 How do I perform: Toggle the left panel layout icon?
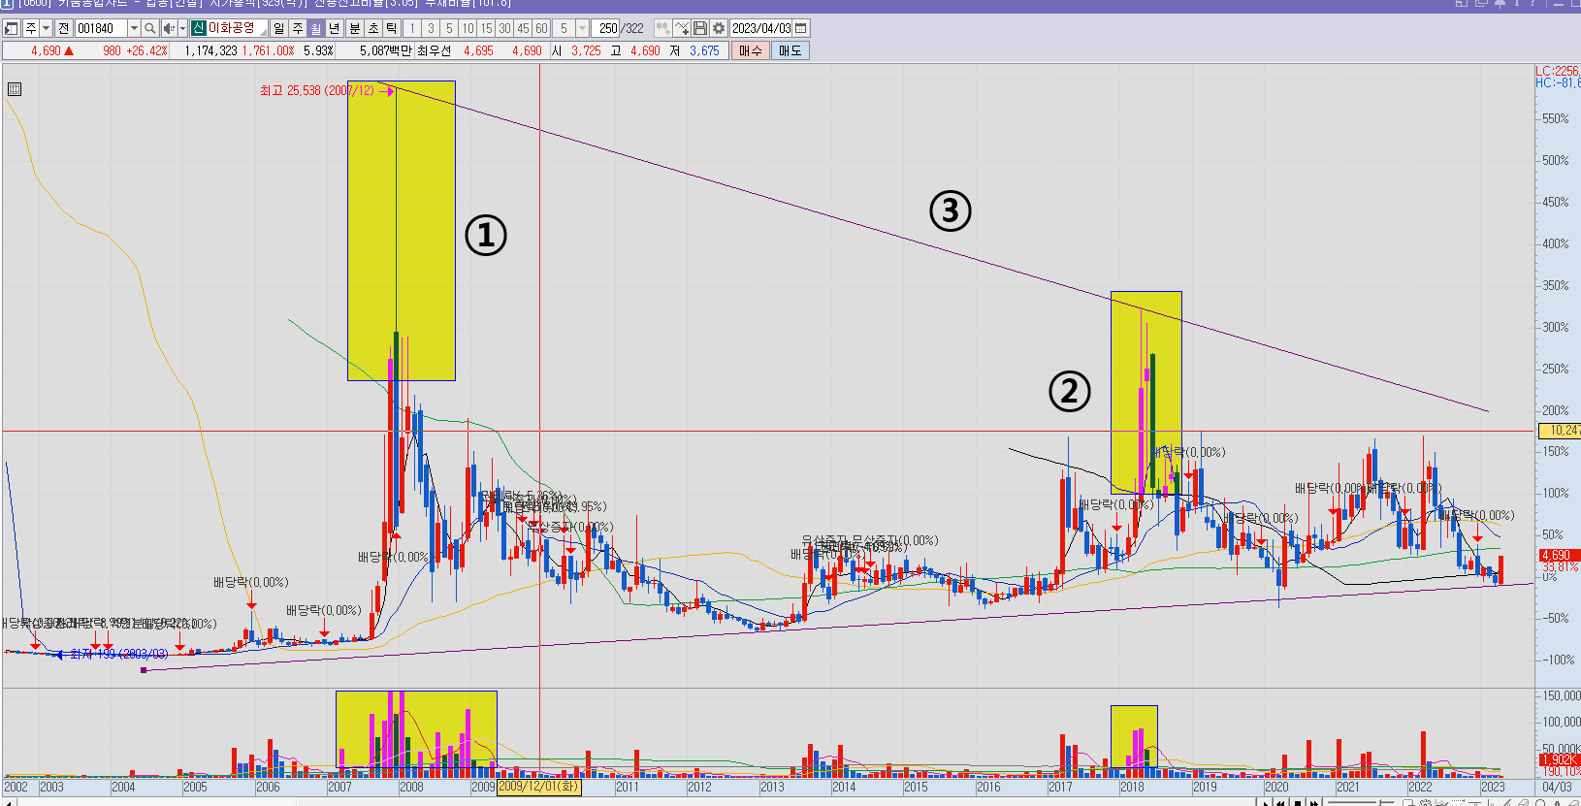(12, 28)
